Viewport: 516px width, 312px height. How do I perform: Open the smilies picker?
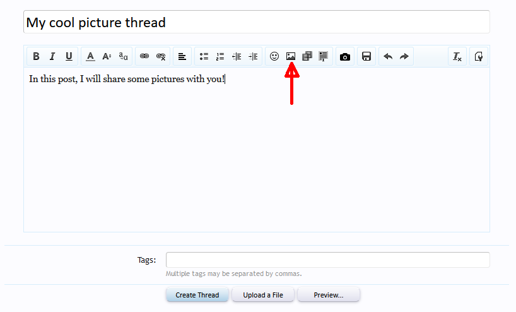pyautogui.click(x=274, y=56)
